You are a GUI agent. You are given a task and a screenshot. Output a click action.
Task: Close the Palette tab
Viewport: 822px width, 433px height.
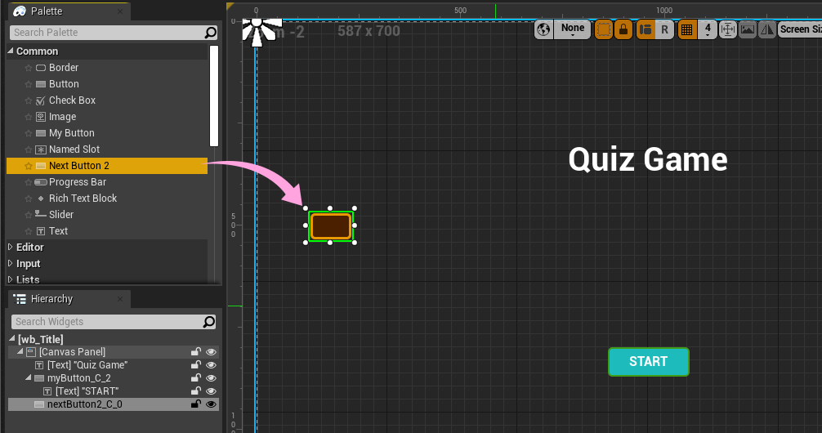point(120,11)
